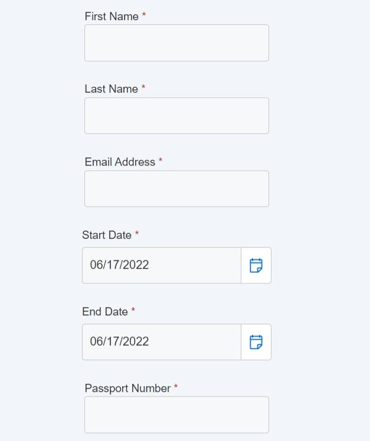
Task: Click into the First Name field
Action: [176, 43]
